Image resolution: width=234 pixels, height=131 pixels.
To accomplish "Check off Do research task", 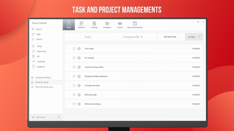I will point(74,58).
